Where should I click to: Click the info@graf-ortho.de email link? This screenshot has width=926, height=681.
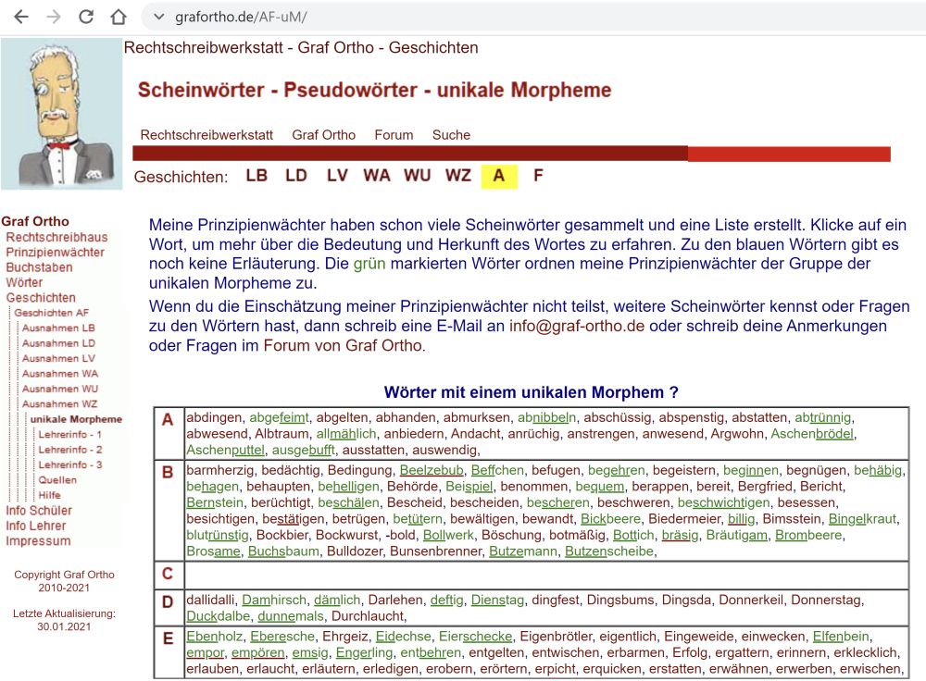point(577,326)
